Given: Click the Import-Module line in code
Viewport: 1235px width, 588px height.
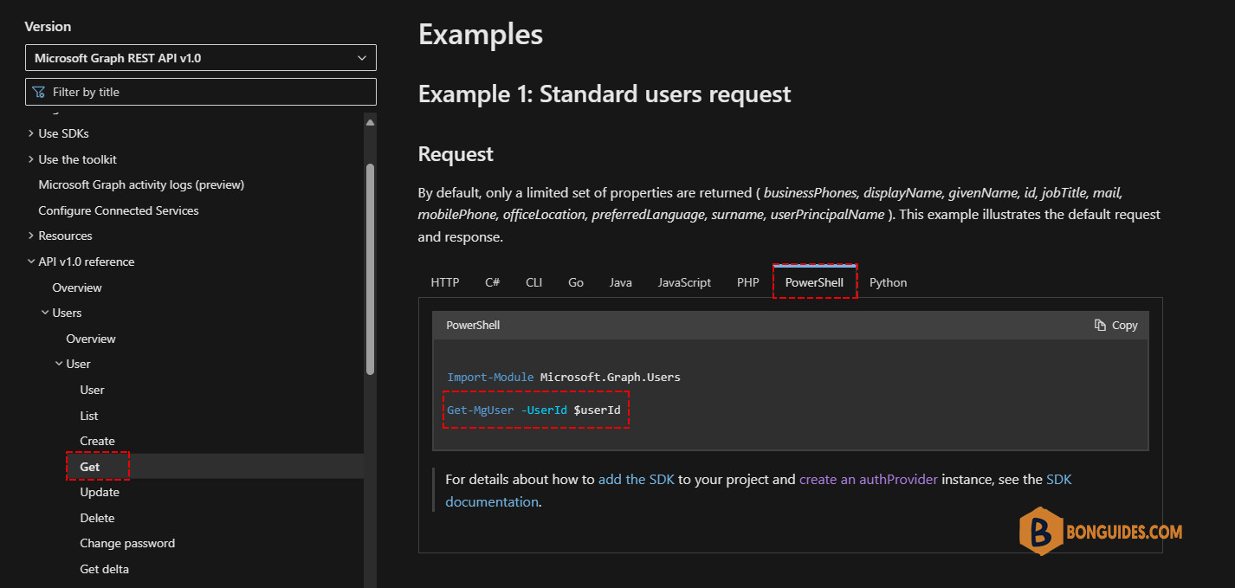Looking at the screenshot, I should pyautogui.click(x=564, y=377).
